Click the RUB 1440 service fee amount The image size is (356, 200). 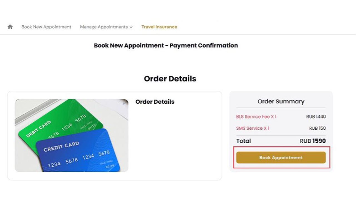316,117
